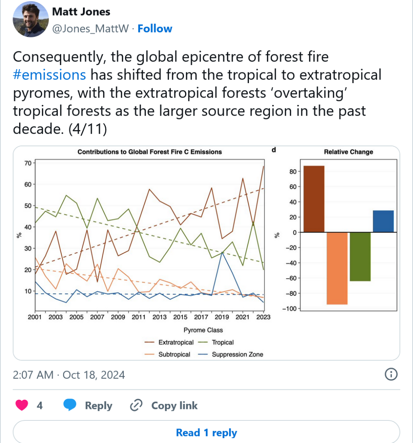Viewport: 413px width, 443px height.
Task: Click the like count number 4
Action: point(40,405)
